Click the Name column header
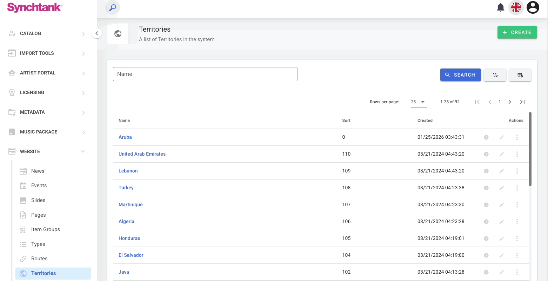This screenshot has width=548, height=281. click(x=124, y=120)
